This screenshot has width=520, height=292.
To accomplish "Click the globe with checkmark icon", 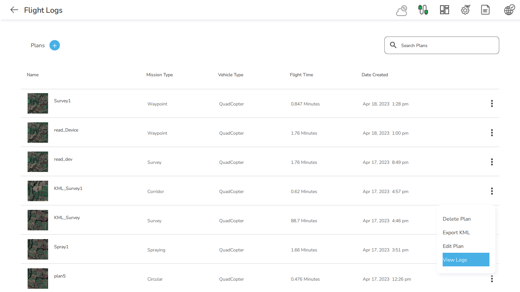I will click(509, 10).
